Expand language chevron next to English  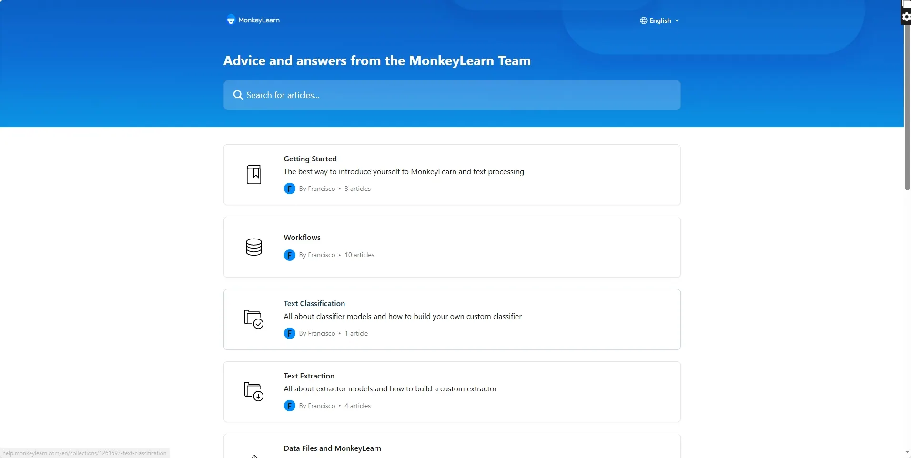(677, 21)
